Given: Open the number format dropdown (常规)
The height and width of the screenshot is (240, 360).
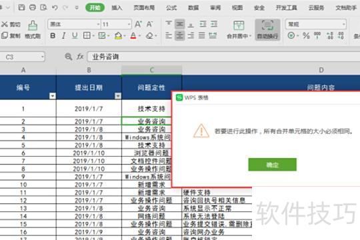Looking at the screenshot, I should [x=344, y=24].
